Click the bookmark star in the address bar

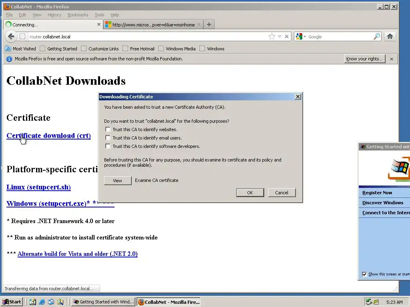[x=272, y=36]
